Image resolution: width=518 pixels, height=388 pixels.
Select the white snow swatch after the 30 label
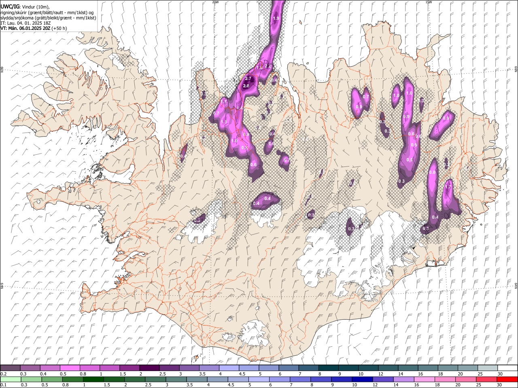click(507, 368)
